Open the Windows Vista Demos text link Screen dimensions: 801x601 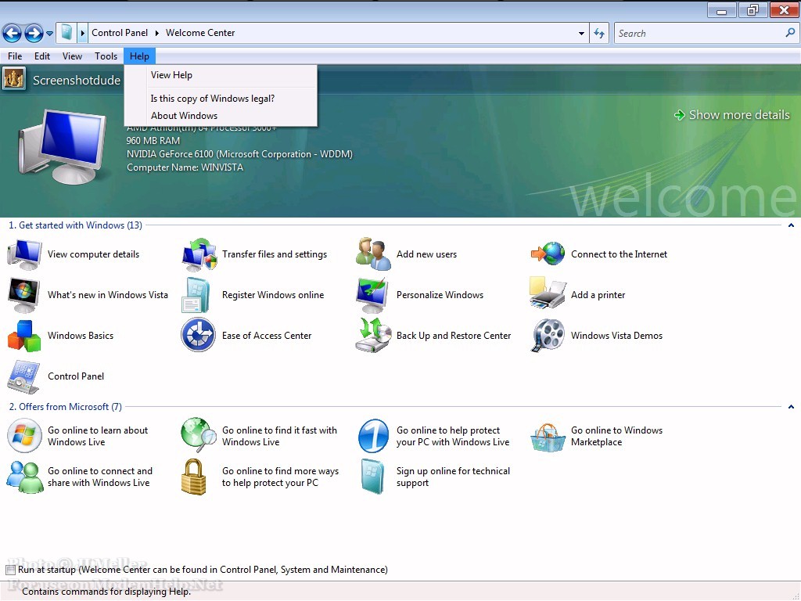coord(616,336)
